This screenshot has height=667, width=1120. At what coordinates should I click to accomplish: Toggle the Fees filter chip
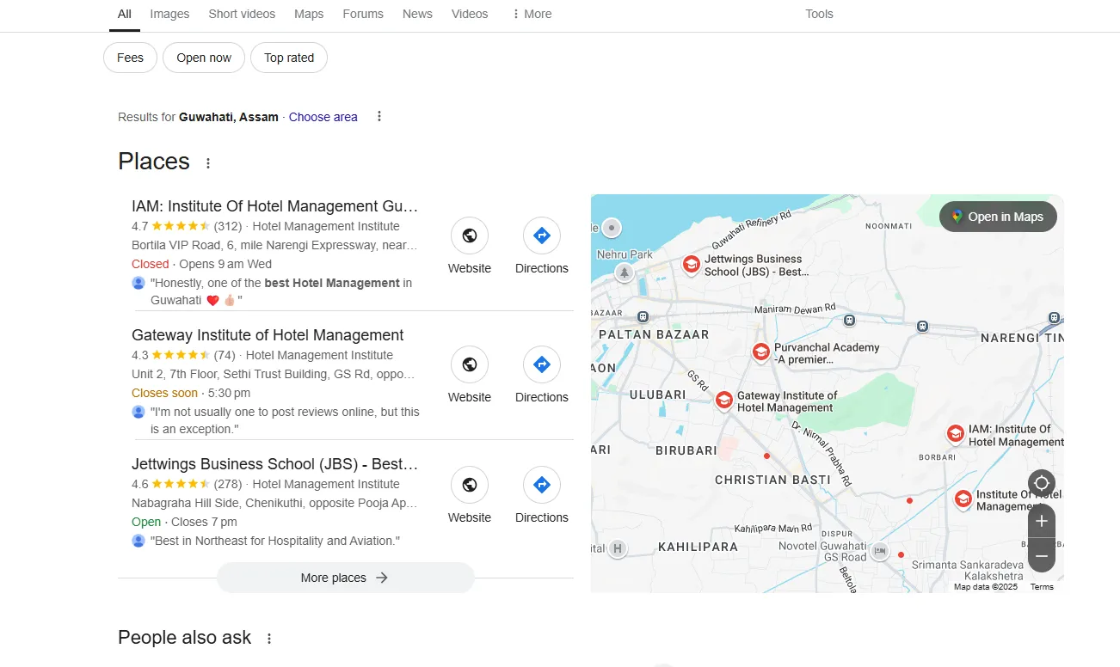tap(130, 58)
